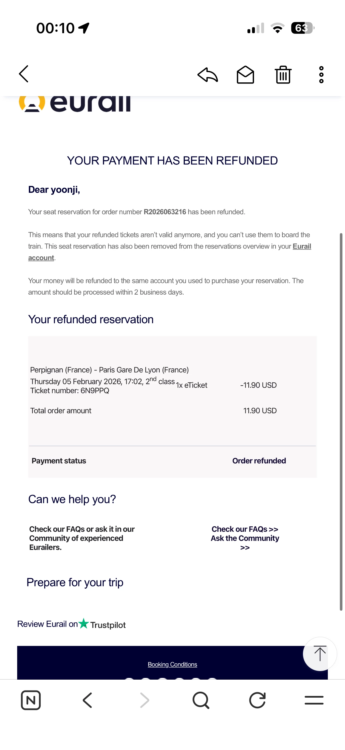Open the Eurail account link

[x=302, y=246]
